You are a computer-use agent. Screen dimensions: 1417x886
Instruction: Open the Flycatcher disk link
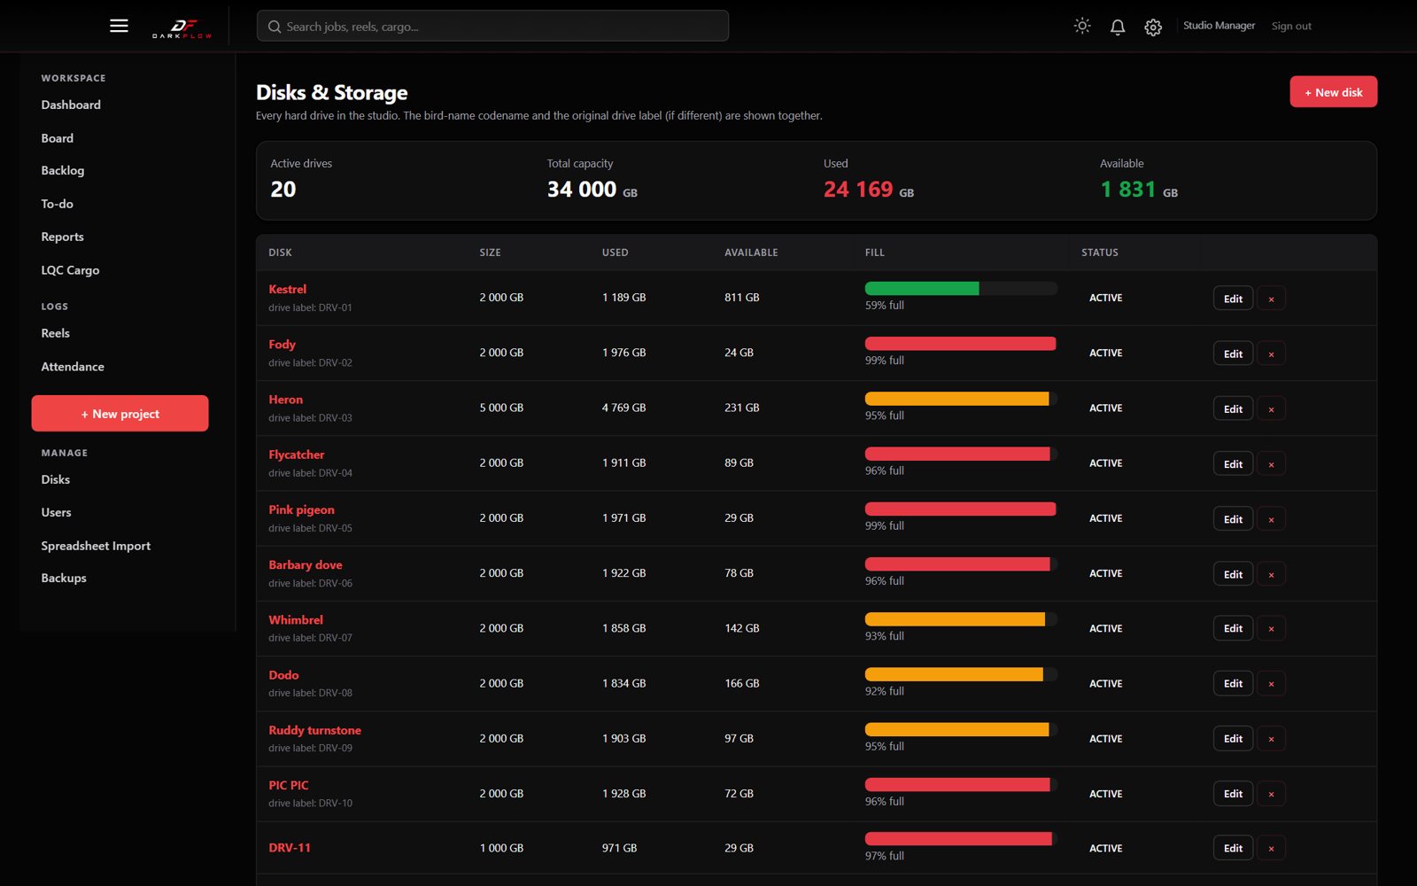(x=297, y=455)
